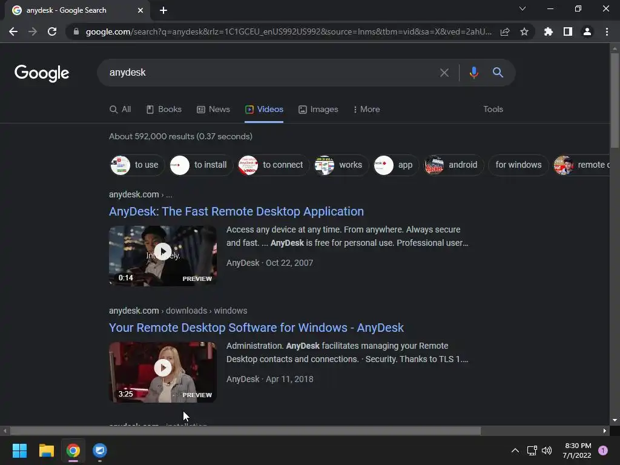The height and width of the screenshot is (465, 620).
Task: Click the horizontal scrollbar right arrow
Action: coord(605,430)
